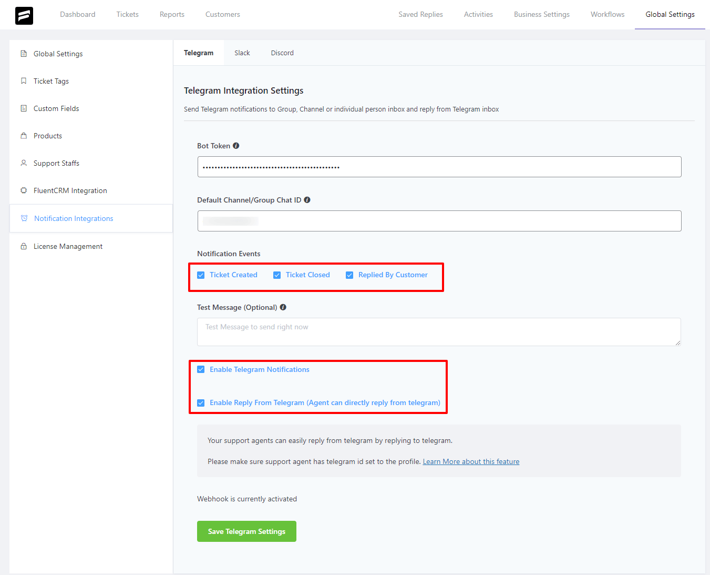
Task: Switch to the Discord tab
Action: [x=282, y=53]
